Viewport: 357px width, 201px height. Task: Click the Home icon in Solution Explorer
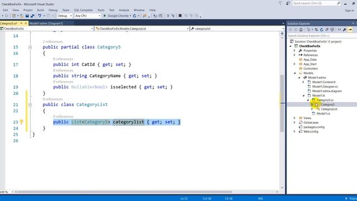301,30
